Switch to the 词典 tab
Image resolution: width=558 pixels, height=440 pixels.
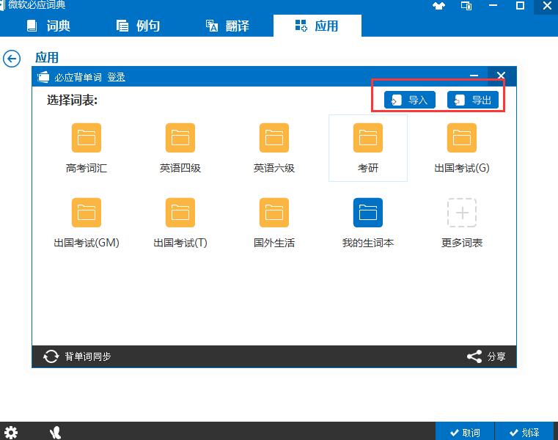click(49, 26)
